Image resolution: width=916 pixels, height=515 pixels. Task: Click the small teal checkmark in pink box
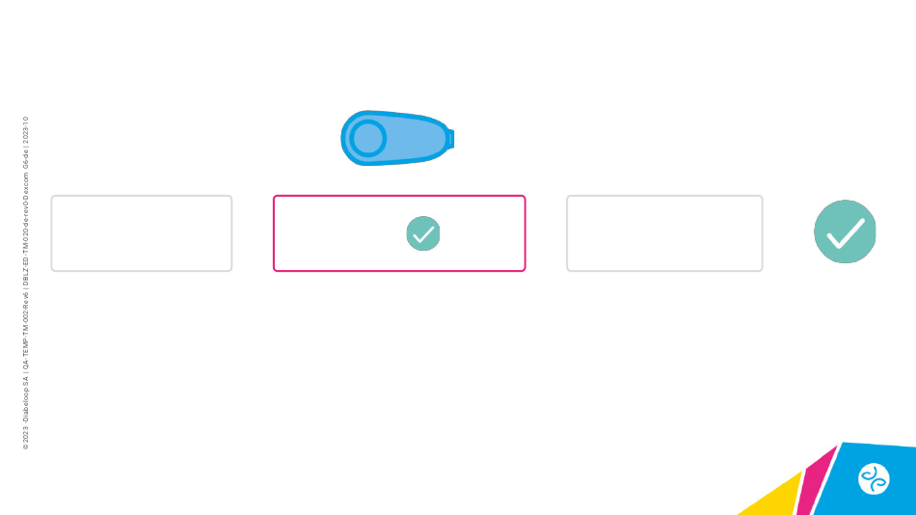[x=423, y=233]
